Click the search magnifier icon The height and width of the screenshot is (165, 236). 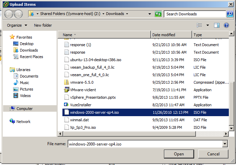click(230, 14)
